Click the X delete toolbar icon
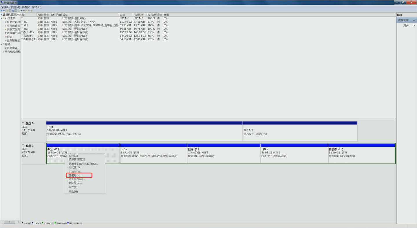This screenshot has width=417, height=228. tap(21, 10)
